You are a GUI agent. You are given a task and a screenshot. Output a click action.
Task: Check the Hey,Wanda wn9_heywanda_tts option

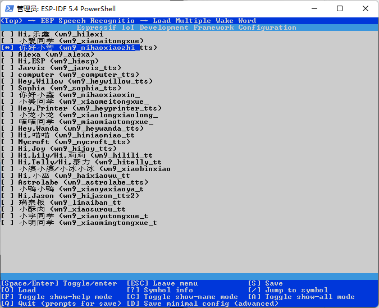click(7, 129)
